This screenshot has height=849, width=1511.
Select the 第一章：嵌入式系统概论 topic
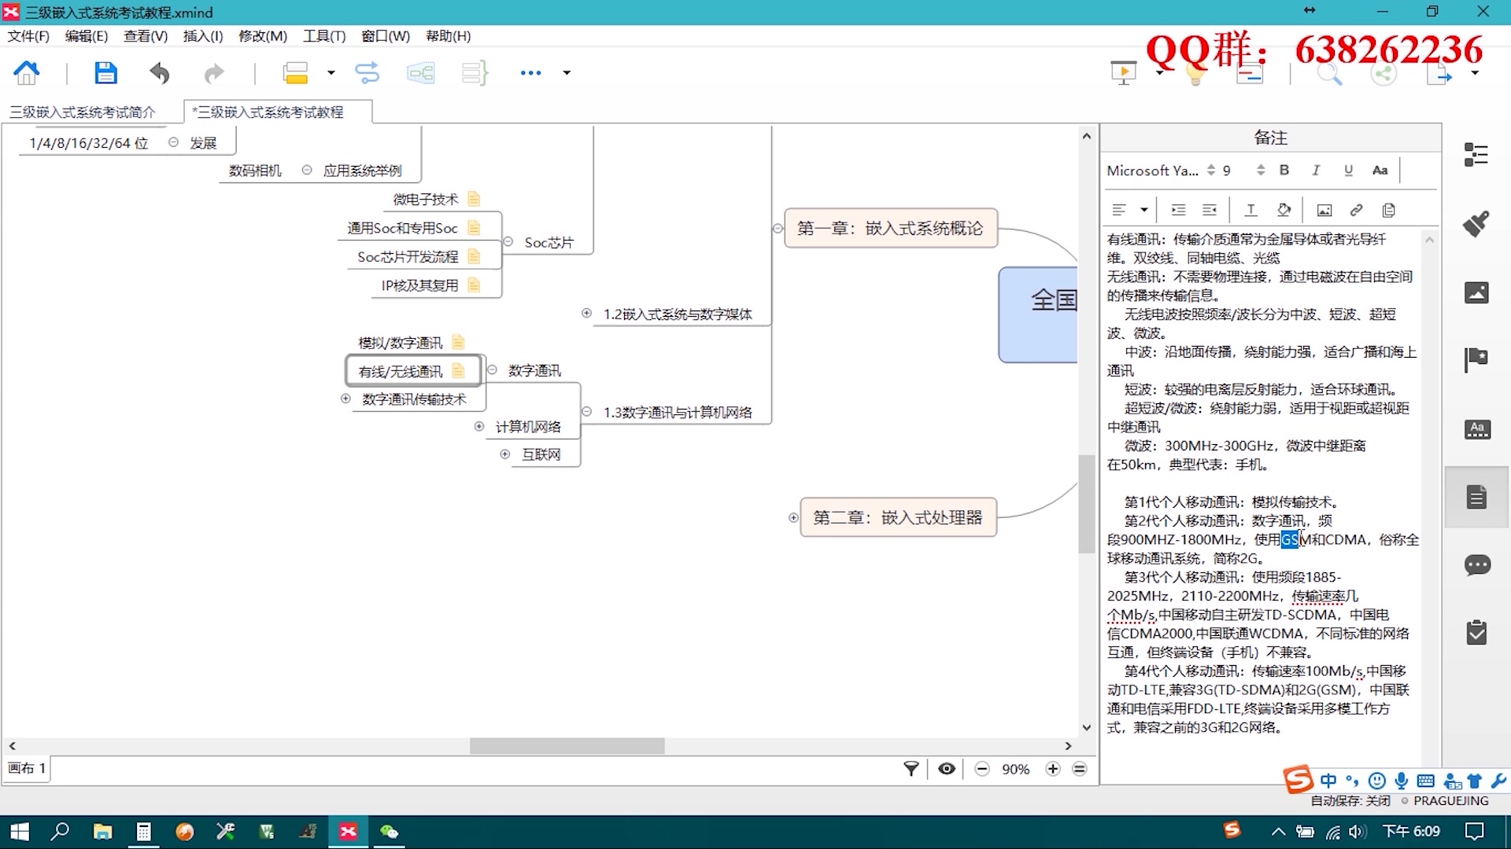coord(890,228)
